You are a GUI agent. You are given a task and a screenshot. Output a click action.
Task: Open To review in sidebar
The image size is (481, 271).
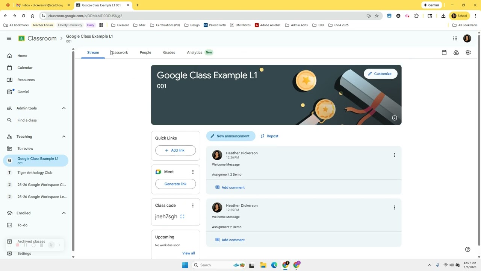tap(36, 149)
